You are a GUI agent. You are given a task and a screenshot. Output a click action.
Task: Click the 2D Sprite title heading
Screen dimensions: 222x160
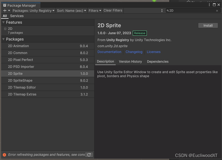109,25
